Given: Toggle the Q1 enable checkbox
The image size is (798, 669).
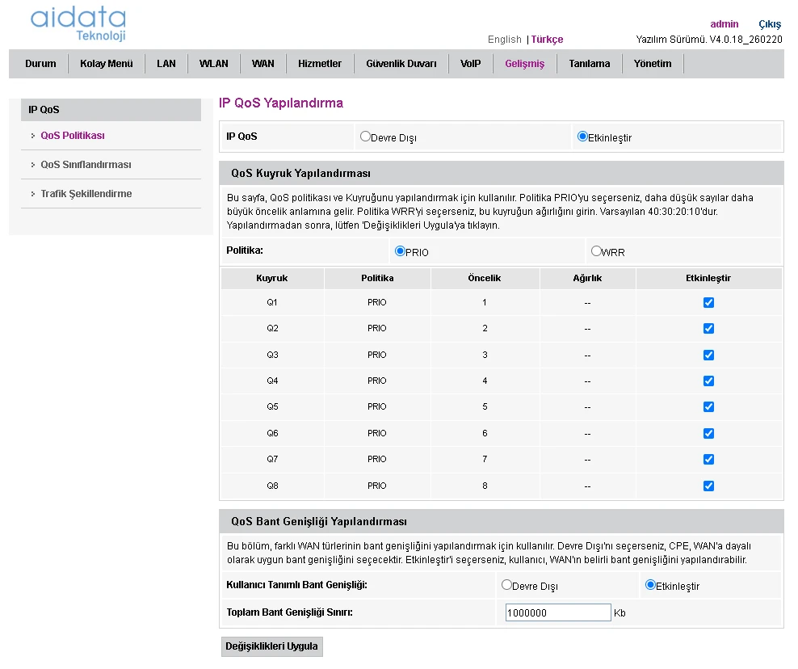Looking at the screenshot, I should tap(708, 302).
